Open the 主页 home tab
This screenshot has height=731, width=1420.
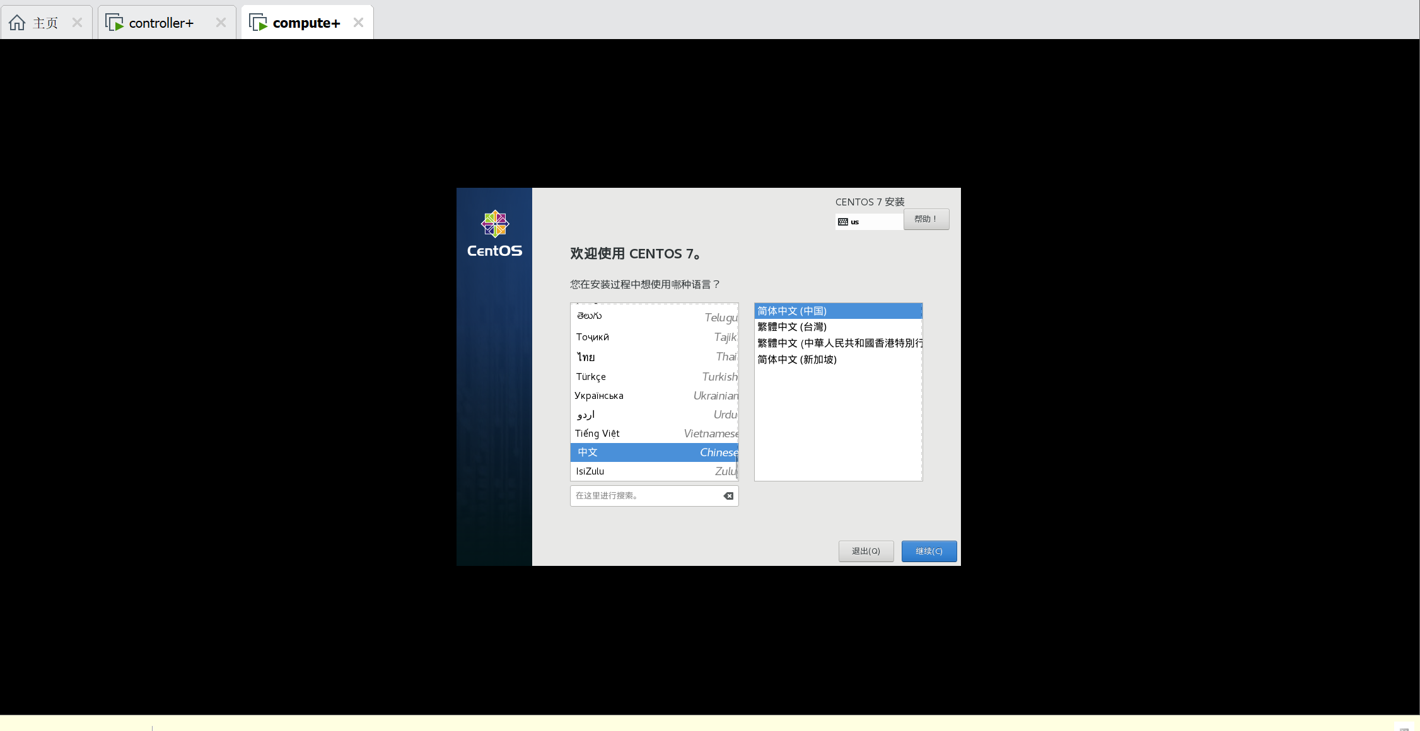click(46, 23)
